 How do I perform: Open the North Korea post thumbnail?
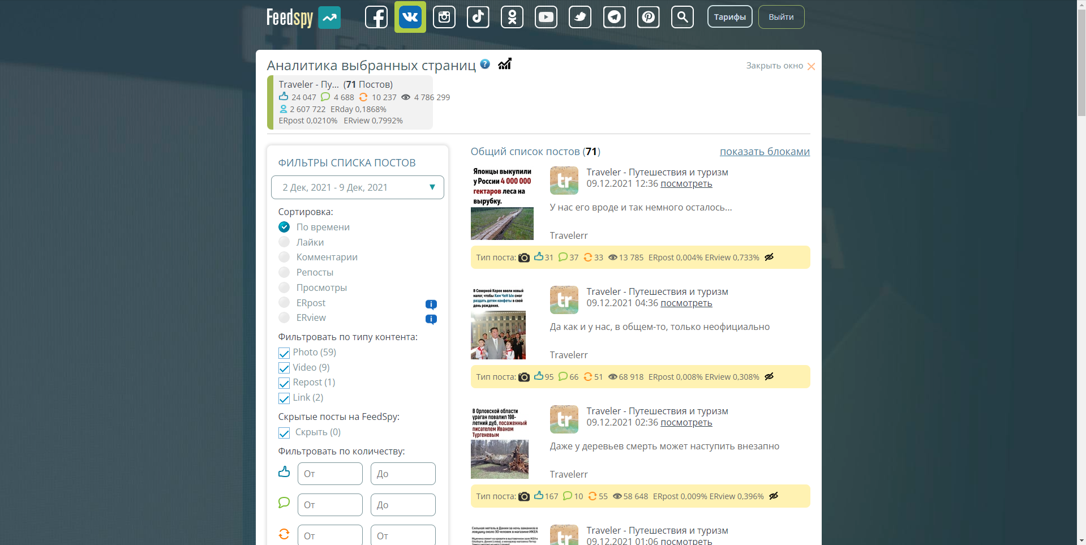(498, 323)
